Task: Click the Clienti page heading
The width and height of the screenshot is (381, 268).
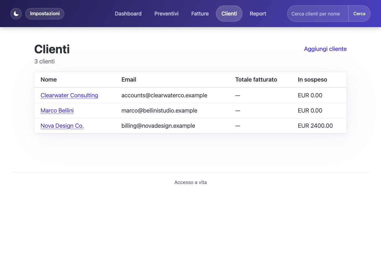Action: pos(52,49)
